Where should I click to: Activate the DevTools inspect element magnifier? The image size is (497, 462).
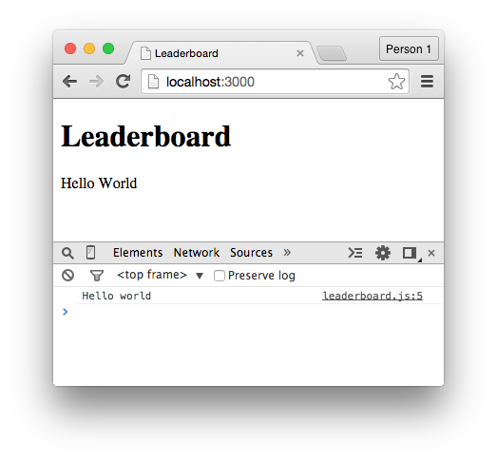point(67,254)
